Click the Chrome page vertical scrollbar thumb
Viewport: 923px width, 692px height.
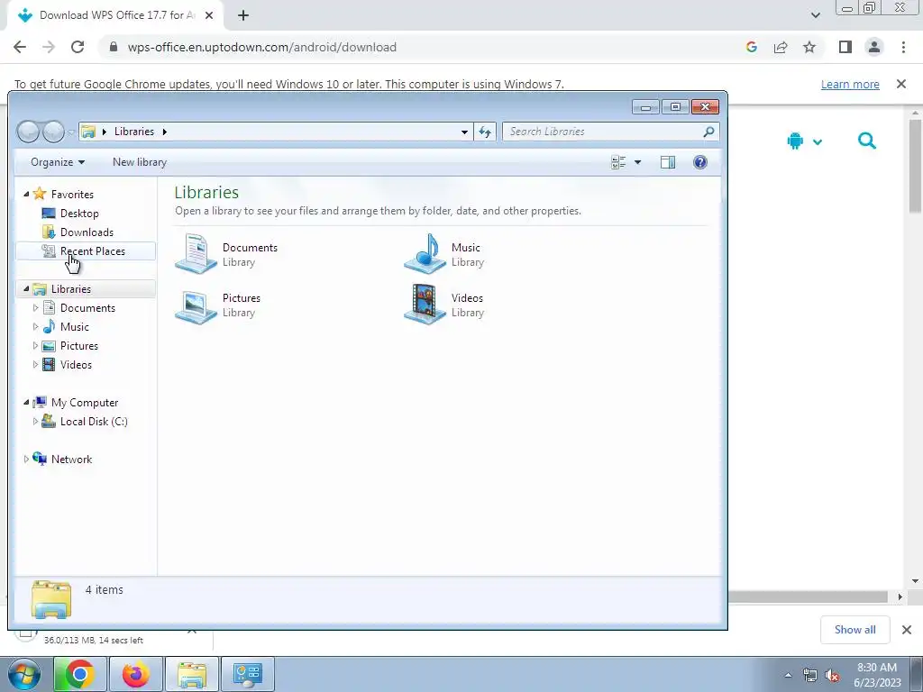[916, 166]
